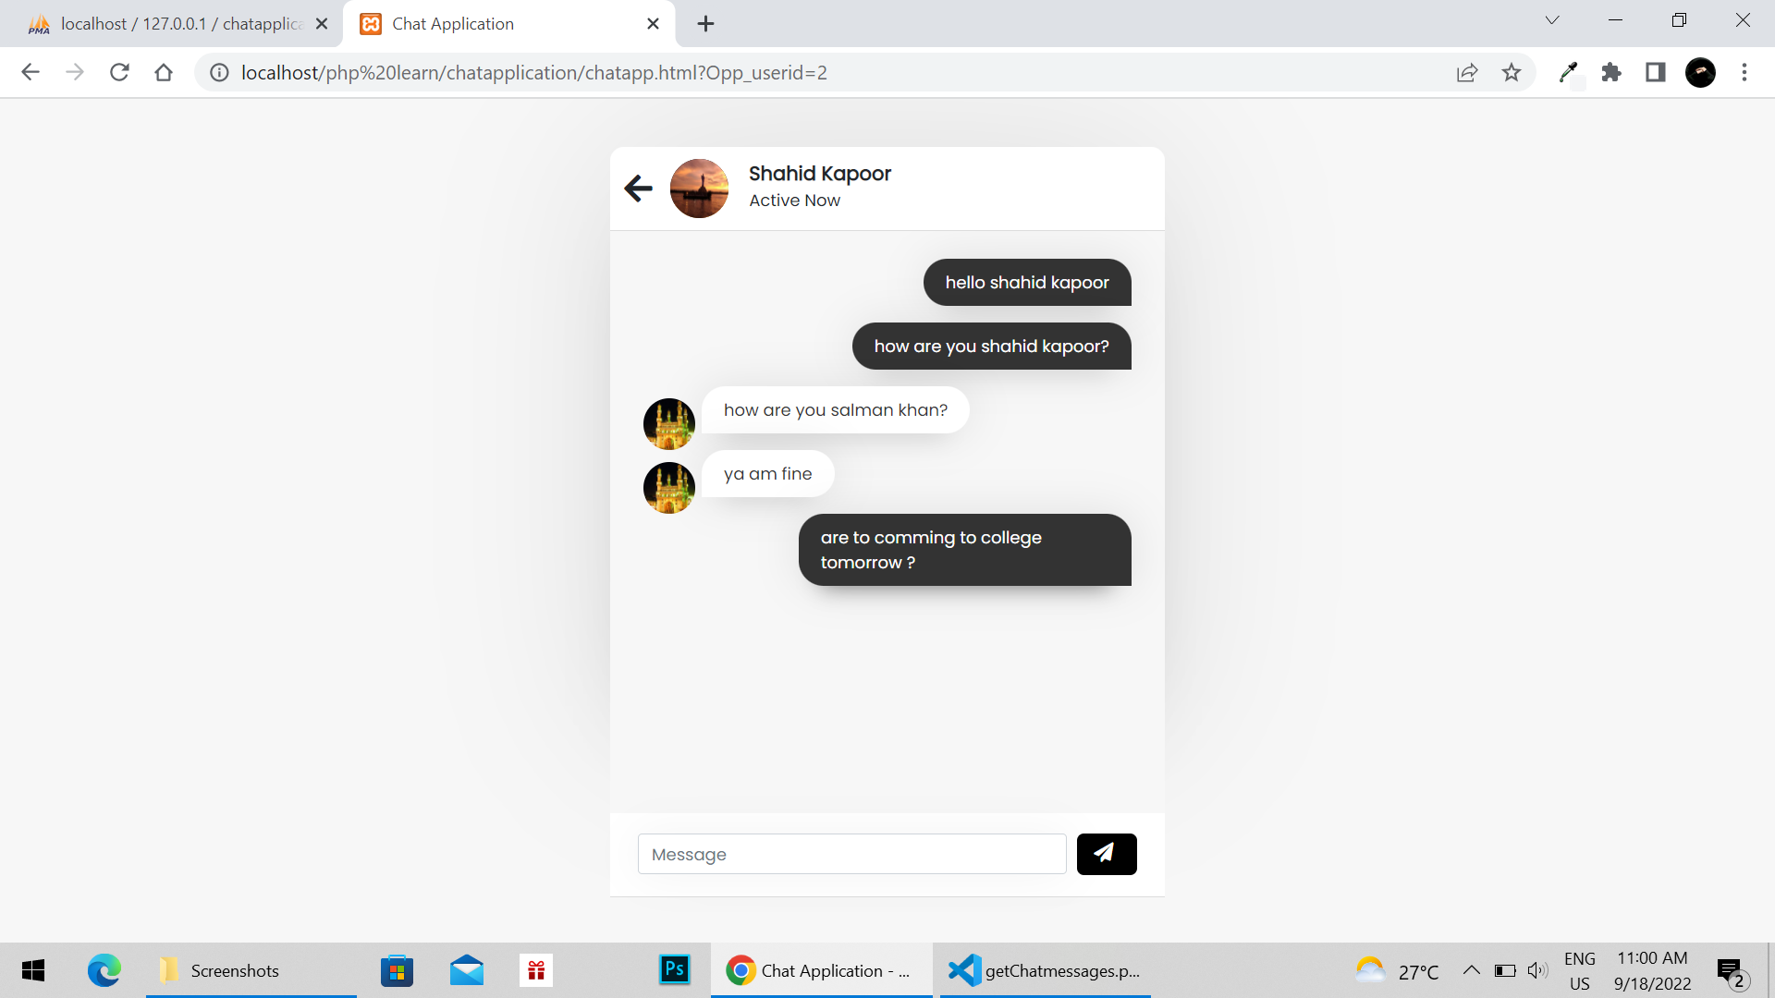
Task: Open Microsoft Store from the taskbar
Action: pyautogui.click(x=397, y=970)
